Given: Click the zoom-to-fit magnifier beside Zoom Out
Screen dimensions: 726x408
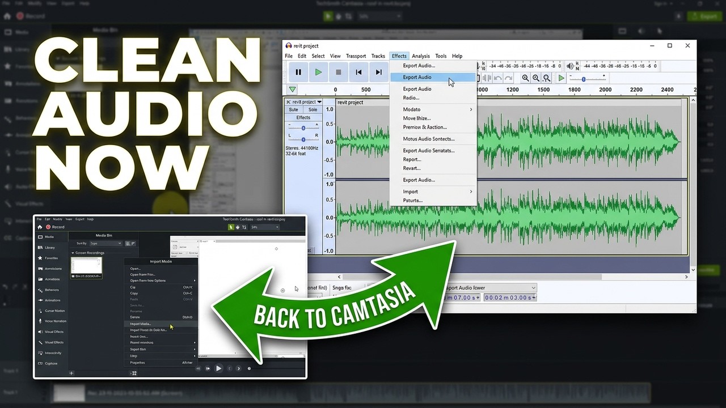Looking at the screenshot, I should point(546,78).
